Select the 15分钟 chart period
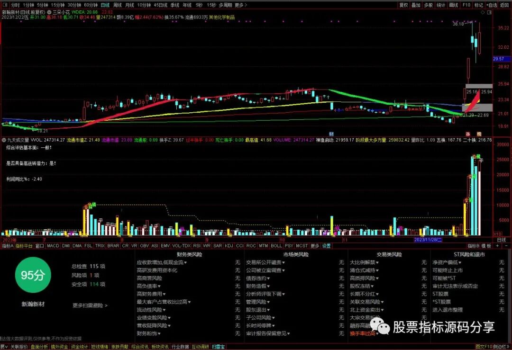 58,5
